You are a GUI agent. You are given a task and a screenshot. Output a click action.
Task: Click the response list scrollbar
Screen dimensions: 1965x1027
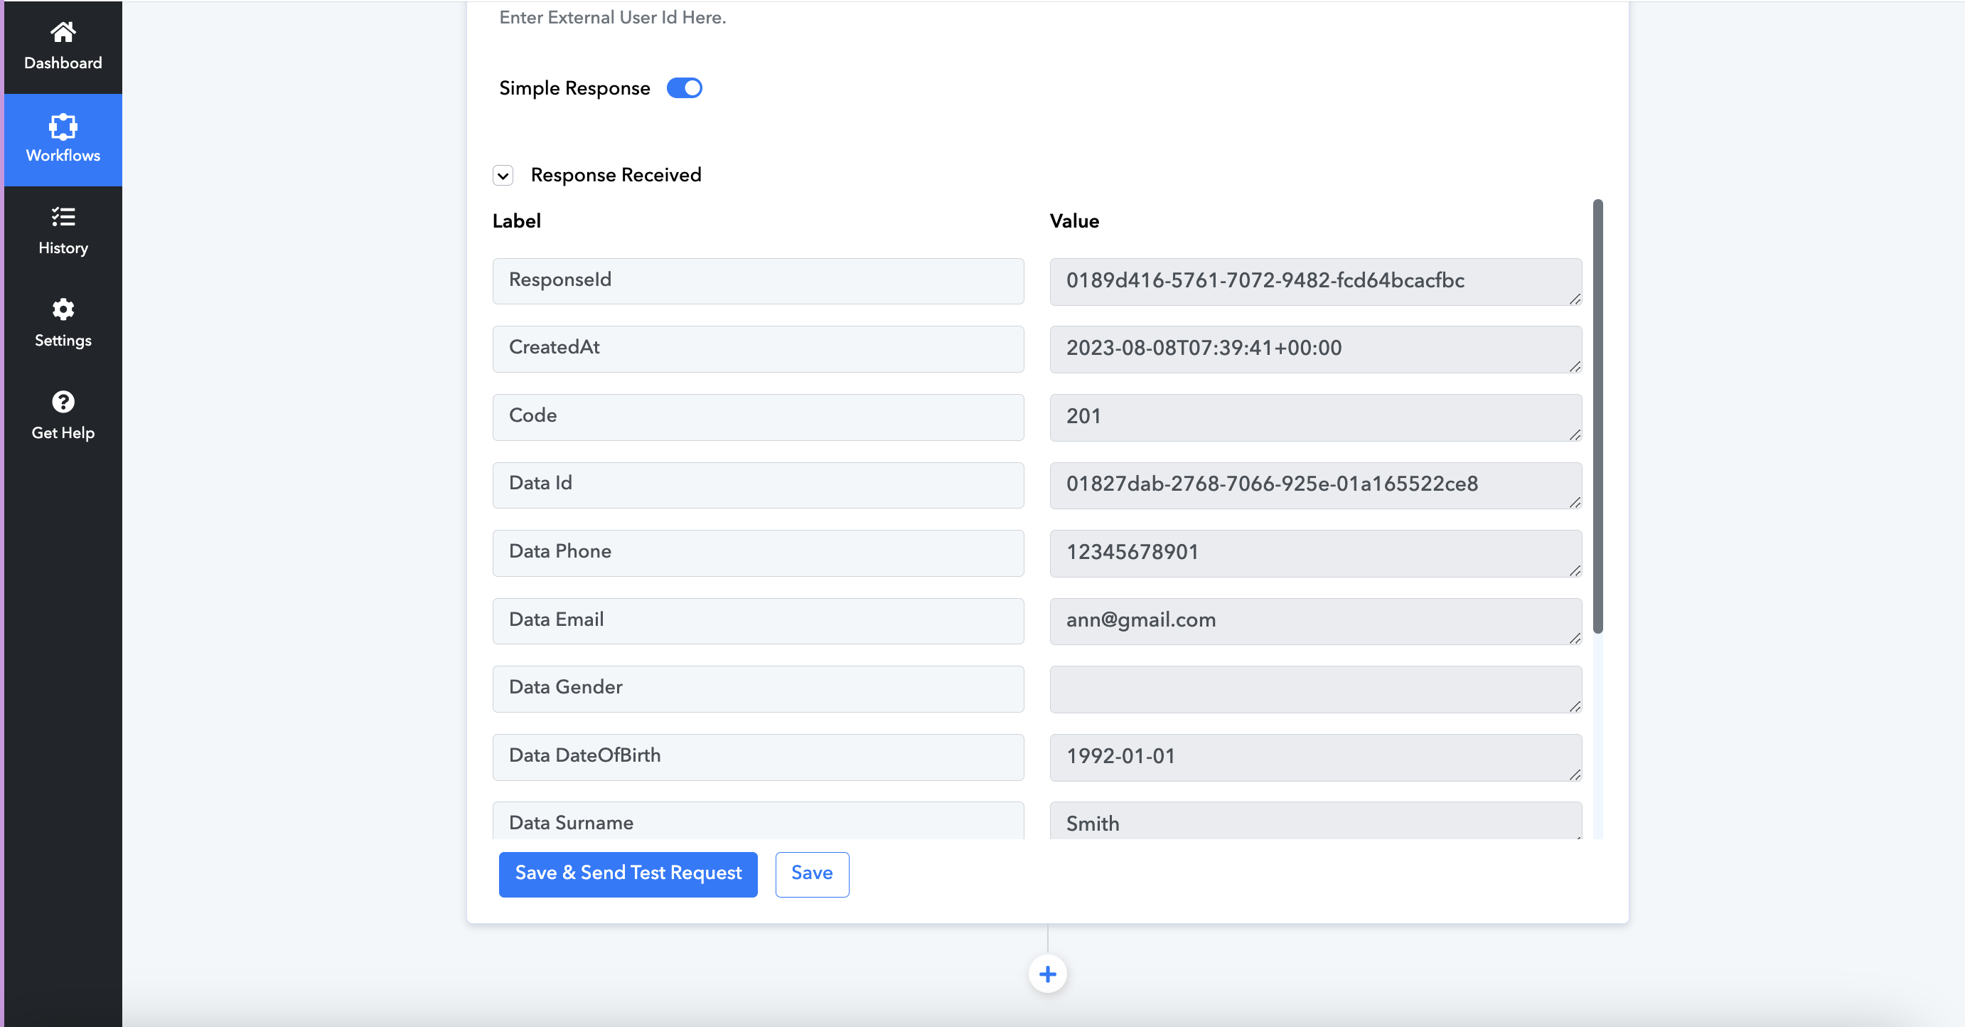click(x=1597, y=416)
